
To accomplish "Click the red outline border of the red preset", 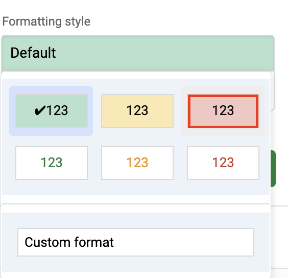I will click(223, 96).
